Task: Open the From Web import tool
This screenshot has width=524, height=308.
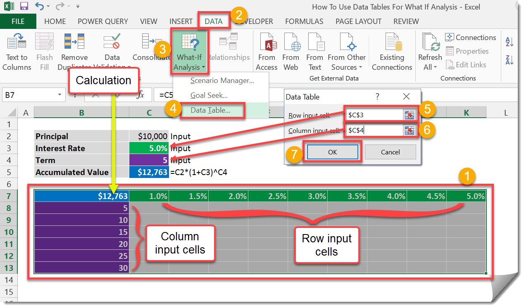Action: tap(291, 50)
